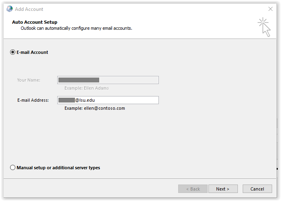This screenshot has height=201, width=281.
Task: Click the 'Add Account' title text
Action: (x=29, y=9)
